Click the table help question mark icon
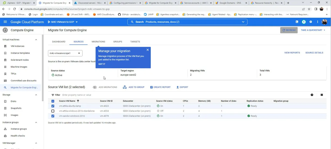This screenshot has width=331, height=149. 312,95
